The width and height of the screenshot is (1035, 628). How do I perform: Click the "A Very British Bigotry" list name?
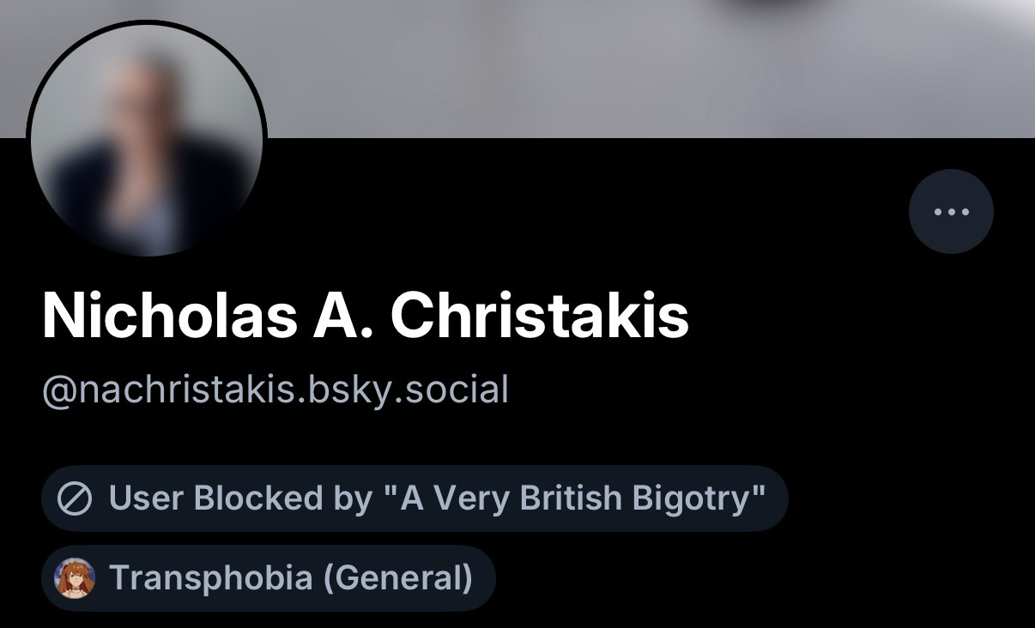click(582, 498)
